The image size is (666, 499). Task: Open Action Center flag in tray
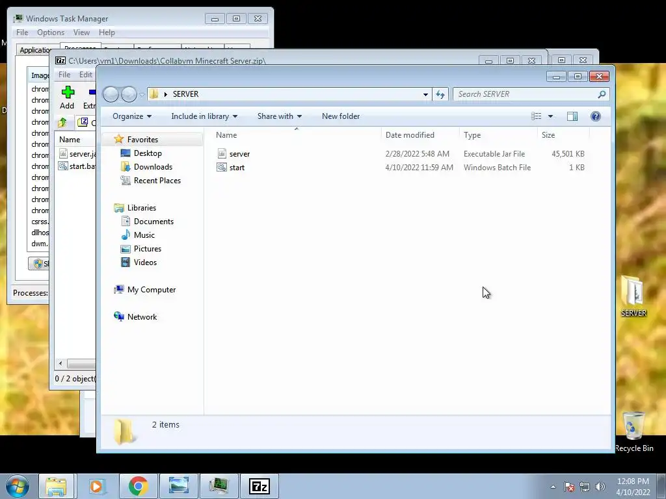point(569,487)
